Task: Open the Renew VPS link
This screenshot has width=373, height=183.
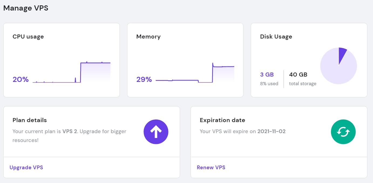Action: (211, 167)
